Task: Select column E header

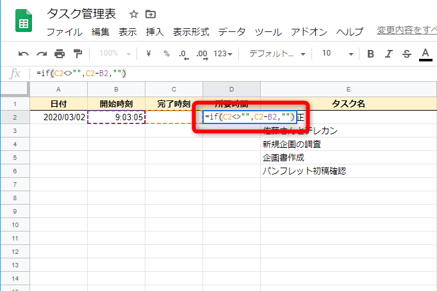Action: (349, 90)
